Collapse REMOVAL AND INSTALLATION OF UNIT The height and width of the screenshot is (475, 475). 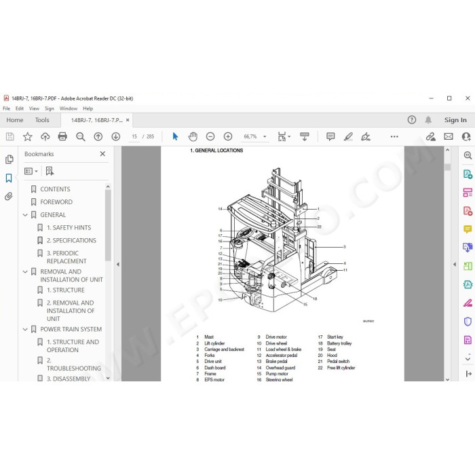(26, 271)
